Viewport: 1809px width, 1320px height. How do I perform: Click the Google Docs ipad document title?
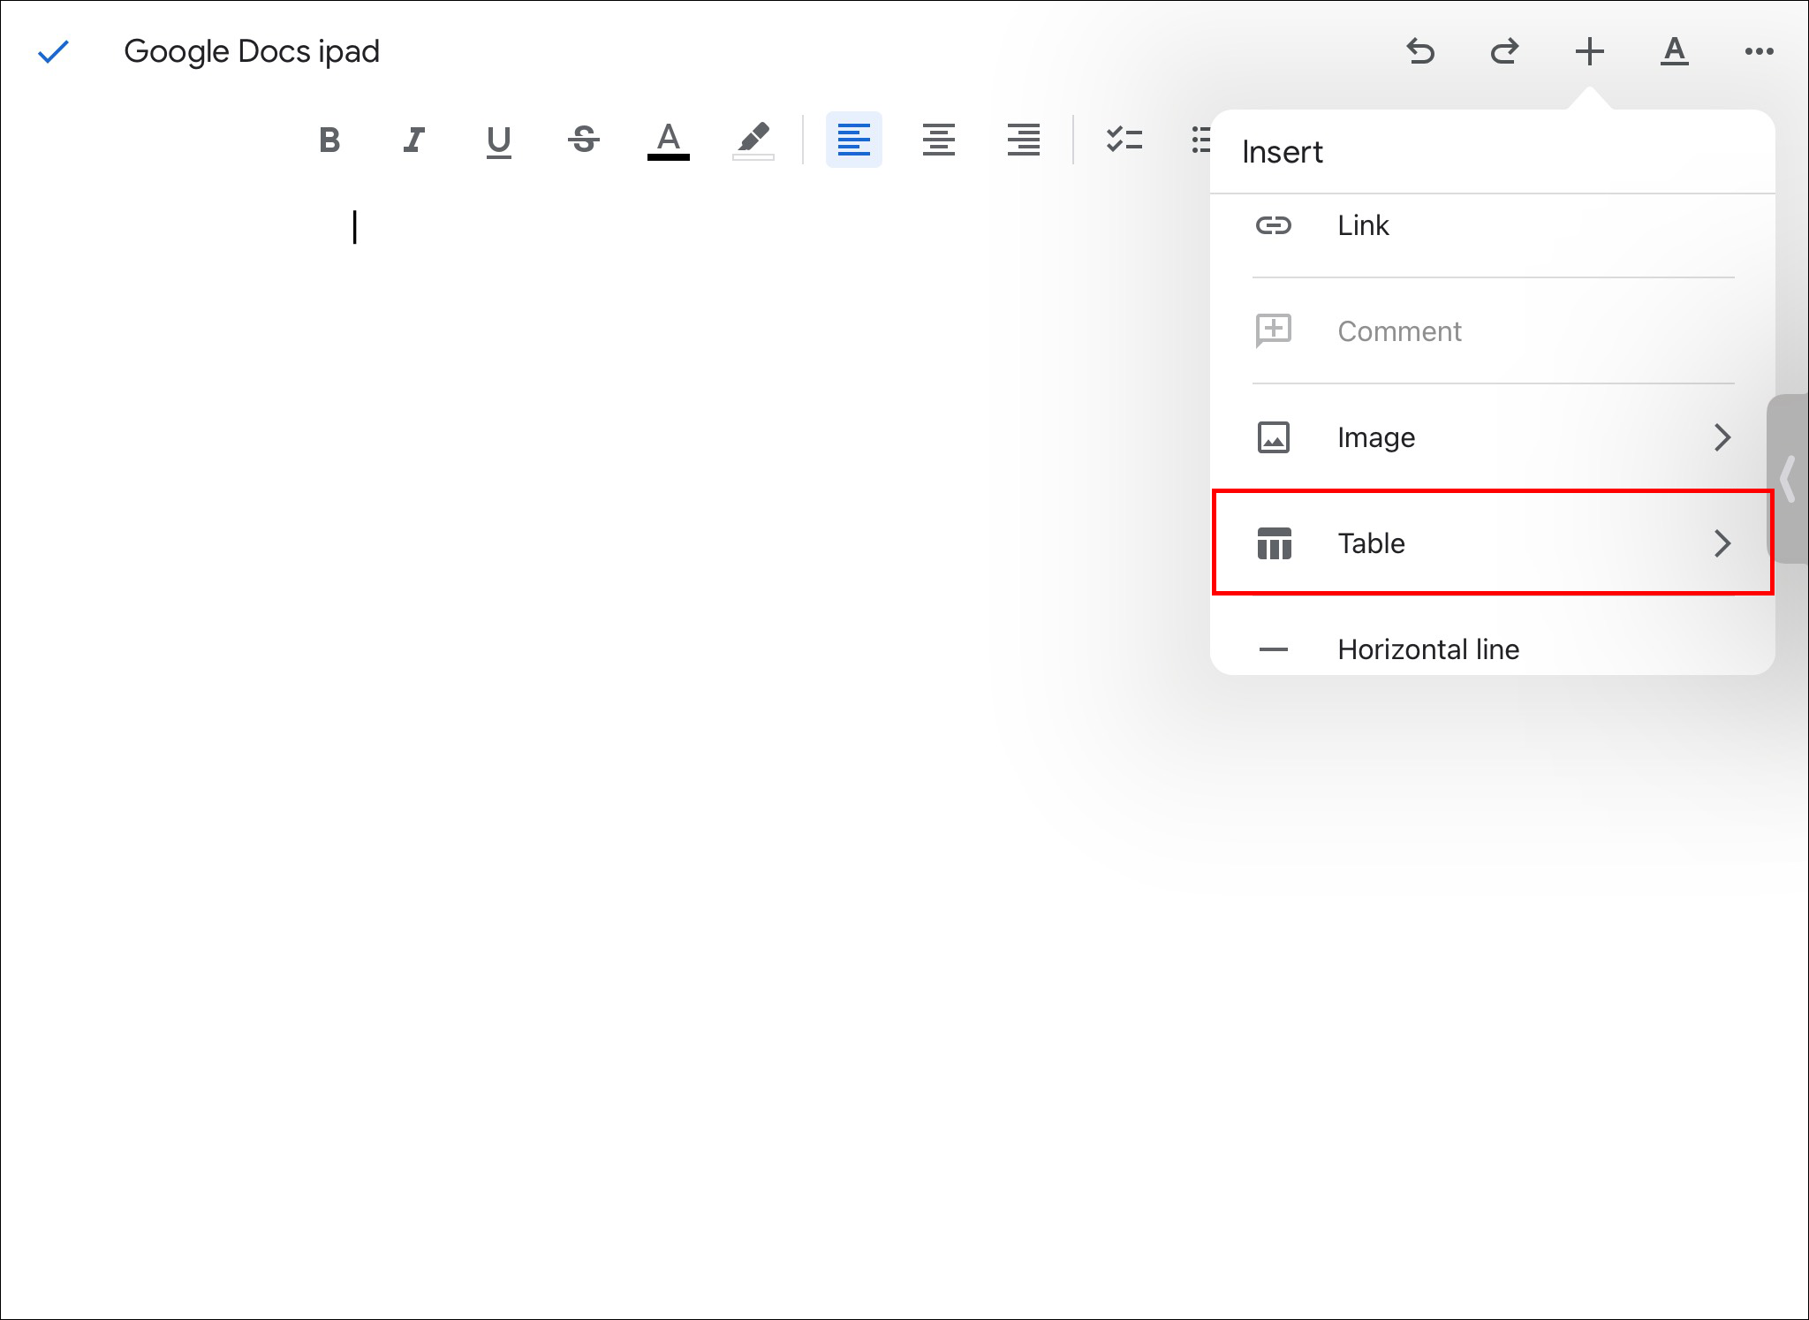pos(252,51)
